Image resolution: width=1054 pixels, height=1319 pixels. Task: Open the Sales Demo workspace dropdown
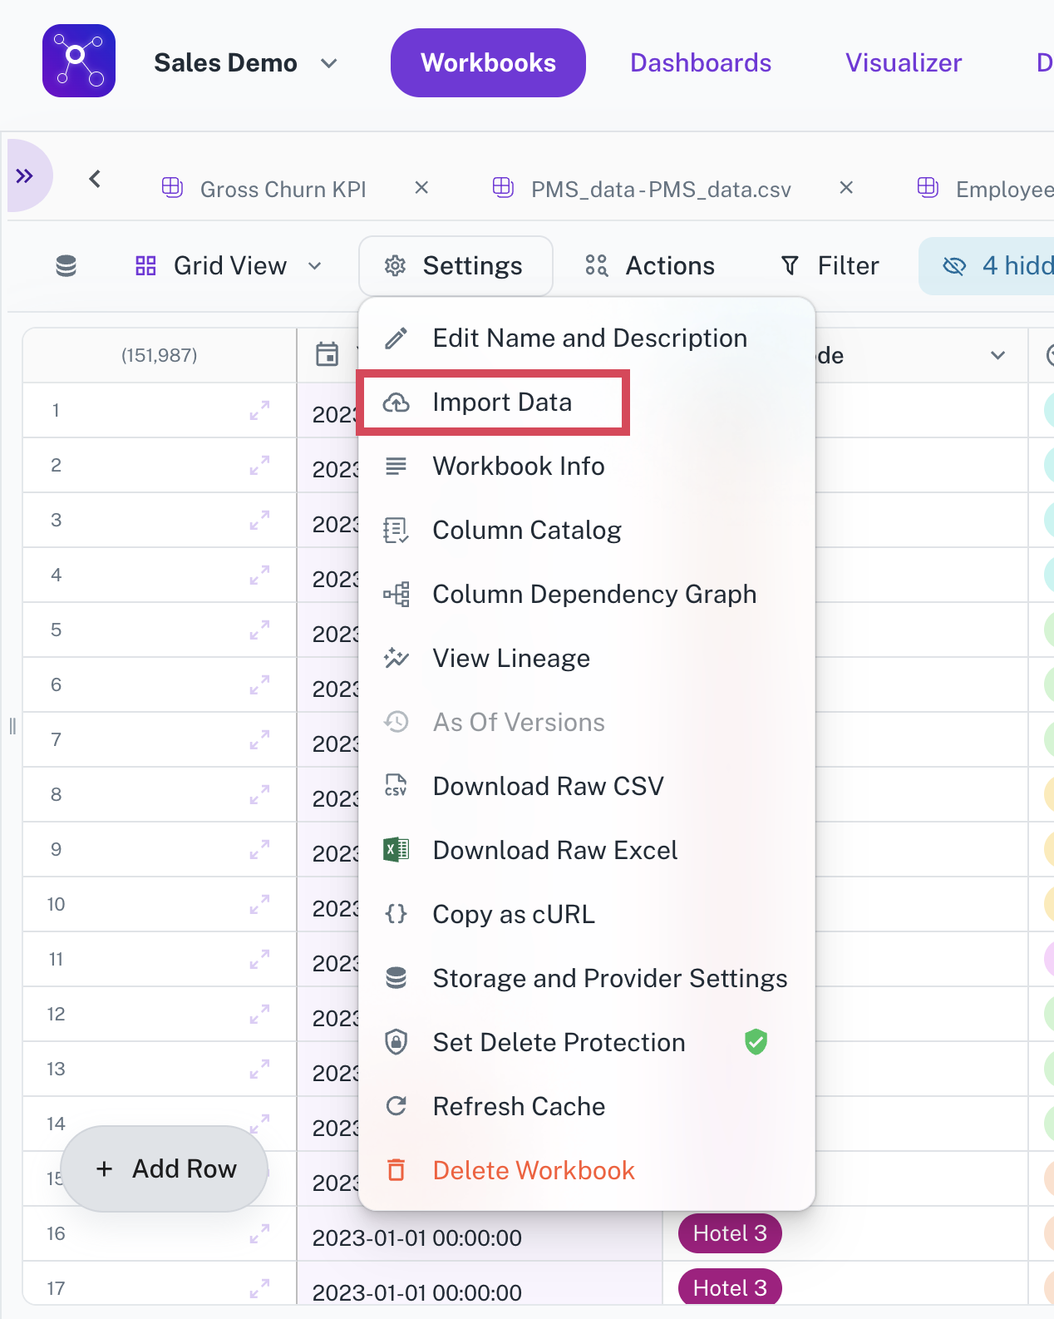point(246,63)
